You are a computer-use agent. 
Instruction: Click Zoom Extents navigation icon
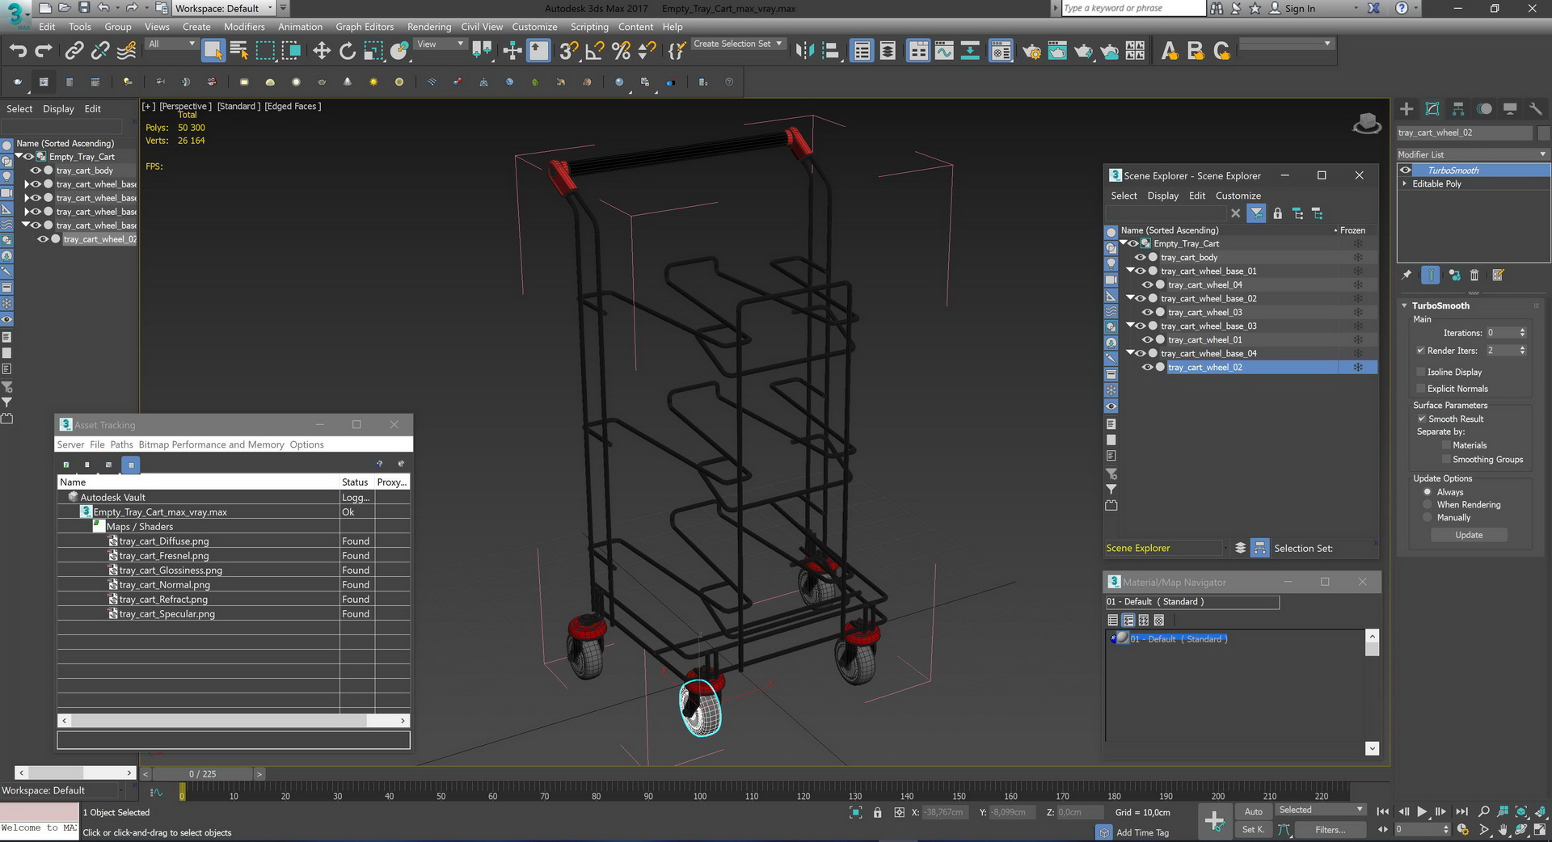pos(1520,811)
